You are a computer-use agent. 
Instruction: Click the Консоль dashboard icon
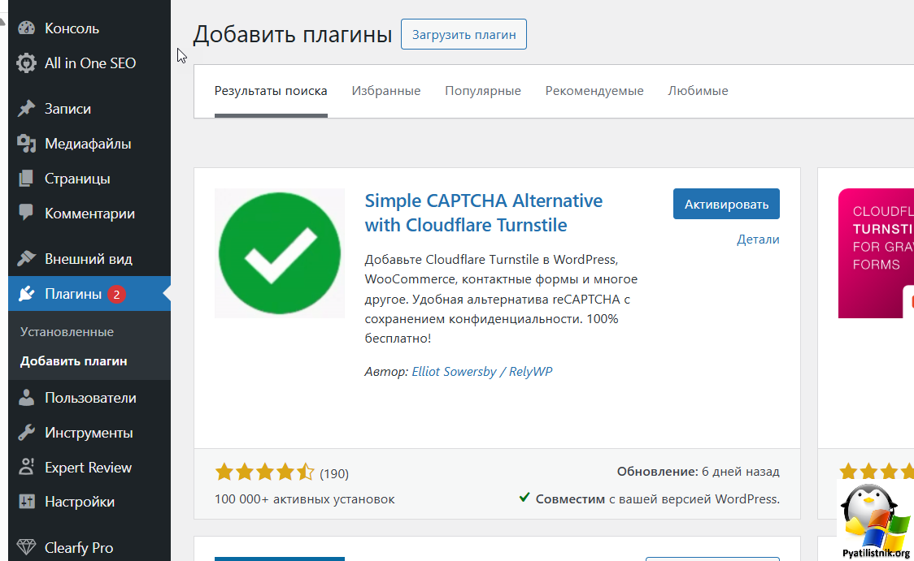click(x=26, y=28)
